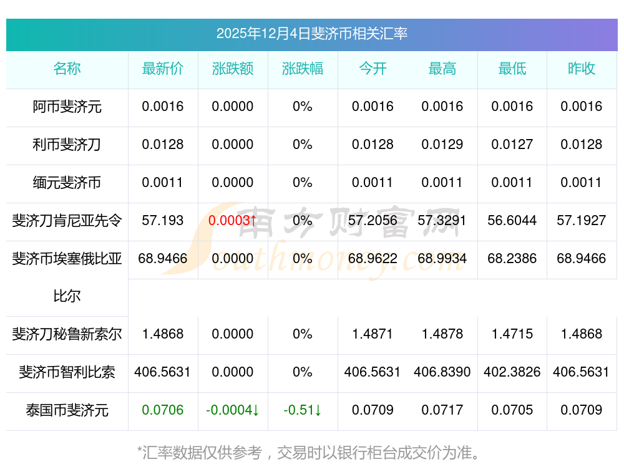
Task: Select the 缅元斐济币 row name
Action: [x=67, y=183]
